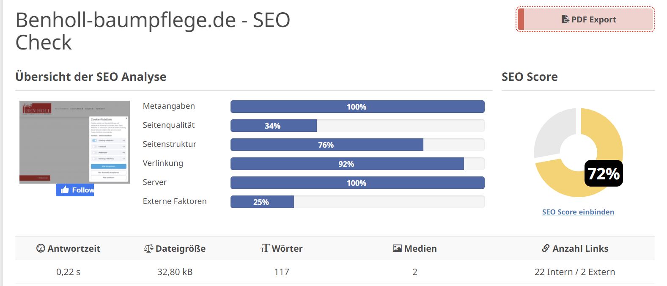Open the website screenshot thumbnail
Viewport: 667px width, 286px height.
(74, 142)
